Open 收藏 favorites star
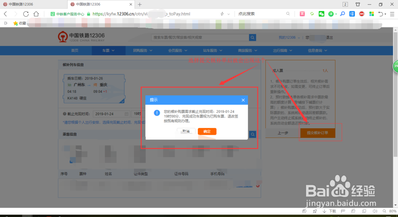The width and height of the screenshot is (398, 217). click(20, 23)
